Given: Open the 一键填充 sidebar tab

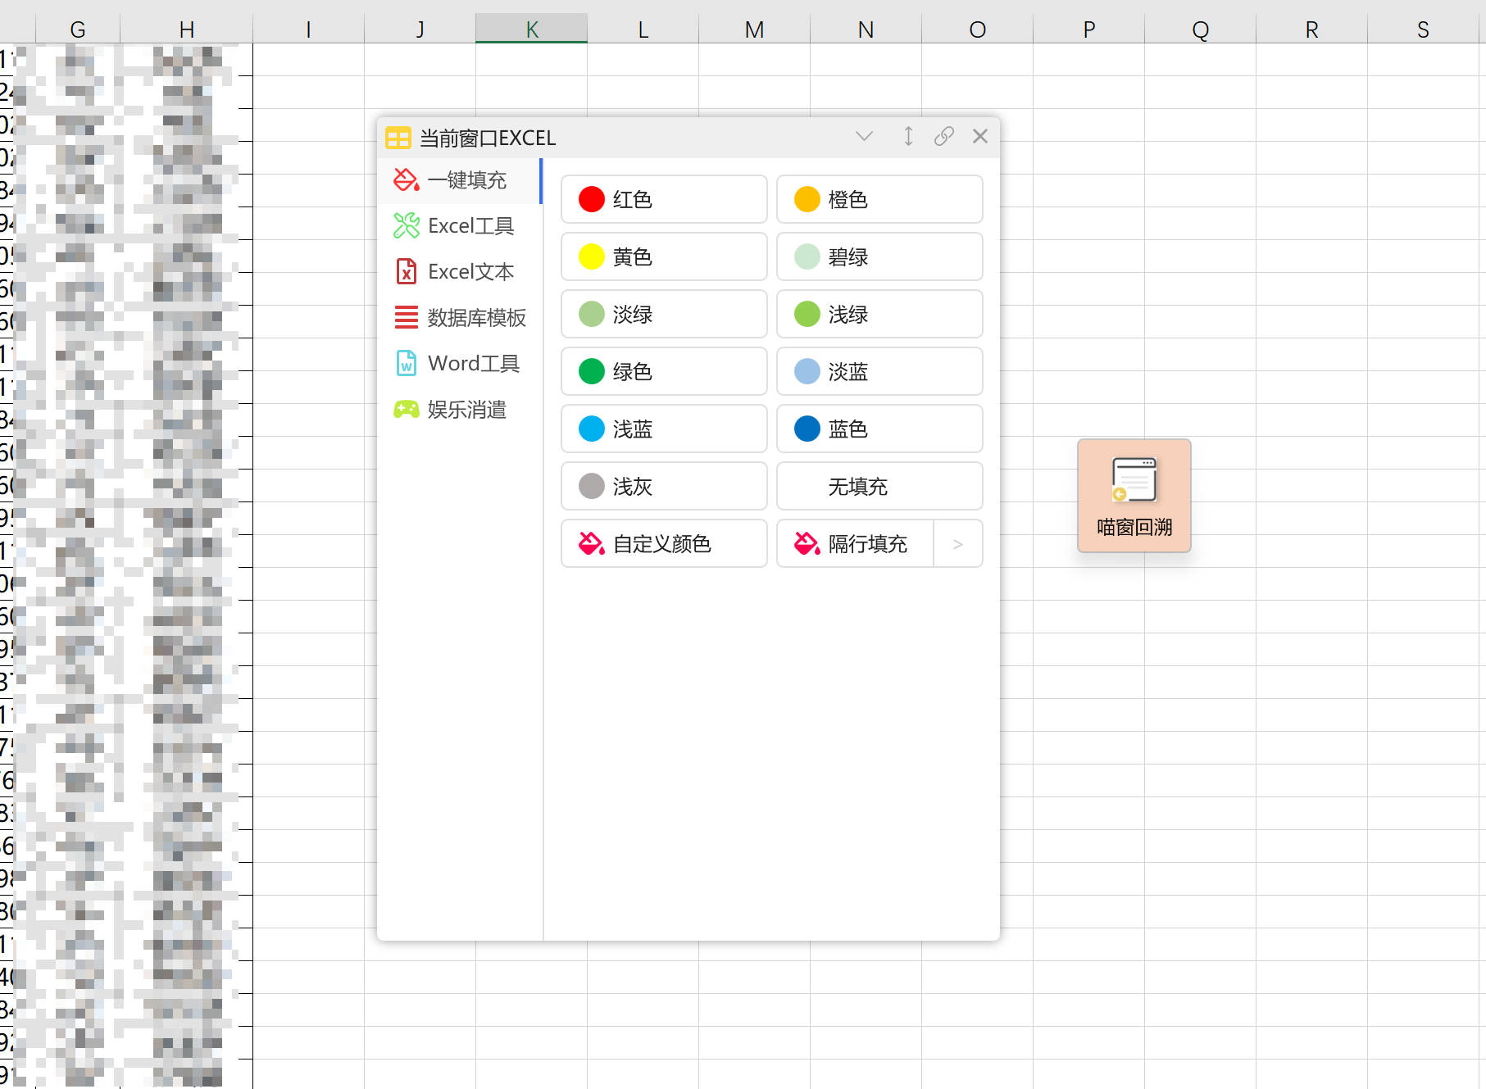Looking at the screenshot, I should tap(459, 180).
